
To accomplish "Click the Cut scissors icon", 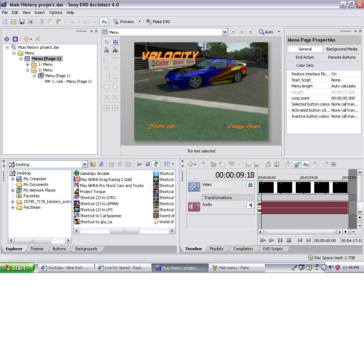I will pos(42,22).
